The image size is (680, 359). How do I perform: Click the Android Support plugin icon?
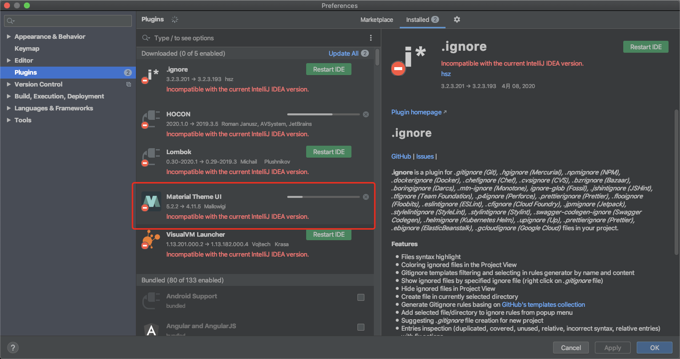(151, 301)
